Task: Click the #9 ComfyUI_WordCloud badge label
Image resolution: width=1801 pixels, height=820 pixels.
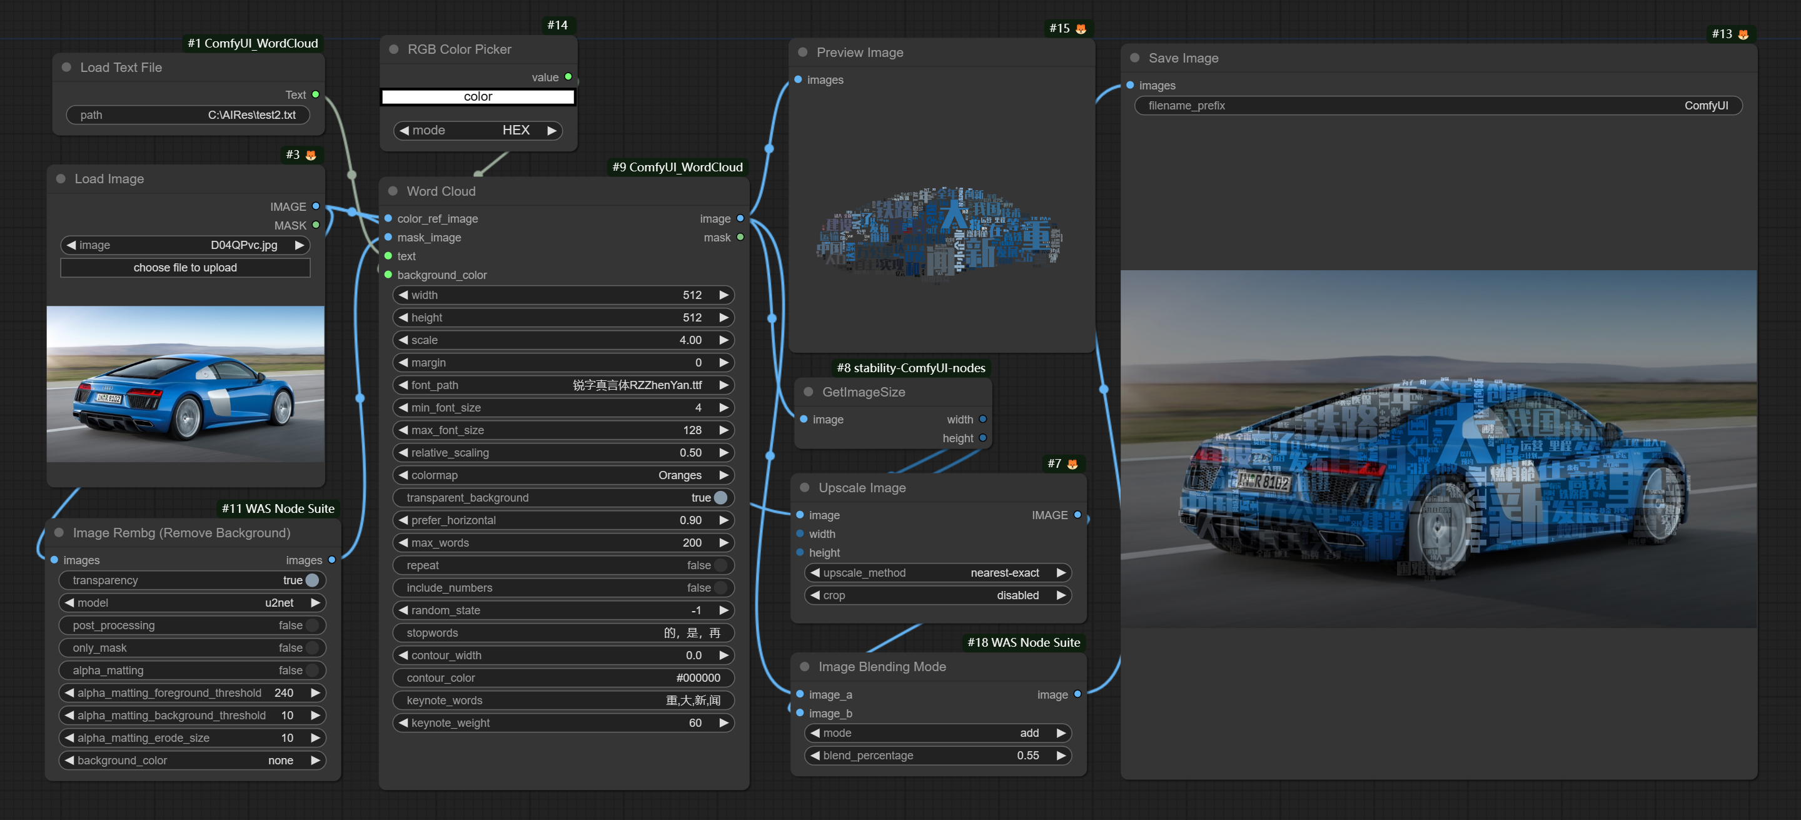Action: [677, 166]
